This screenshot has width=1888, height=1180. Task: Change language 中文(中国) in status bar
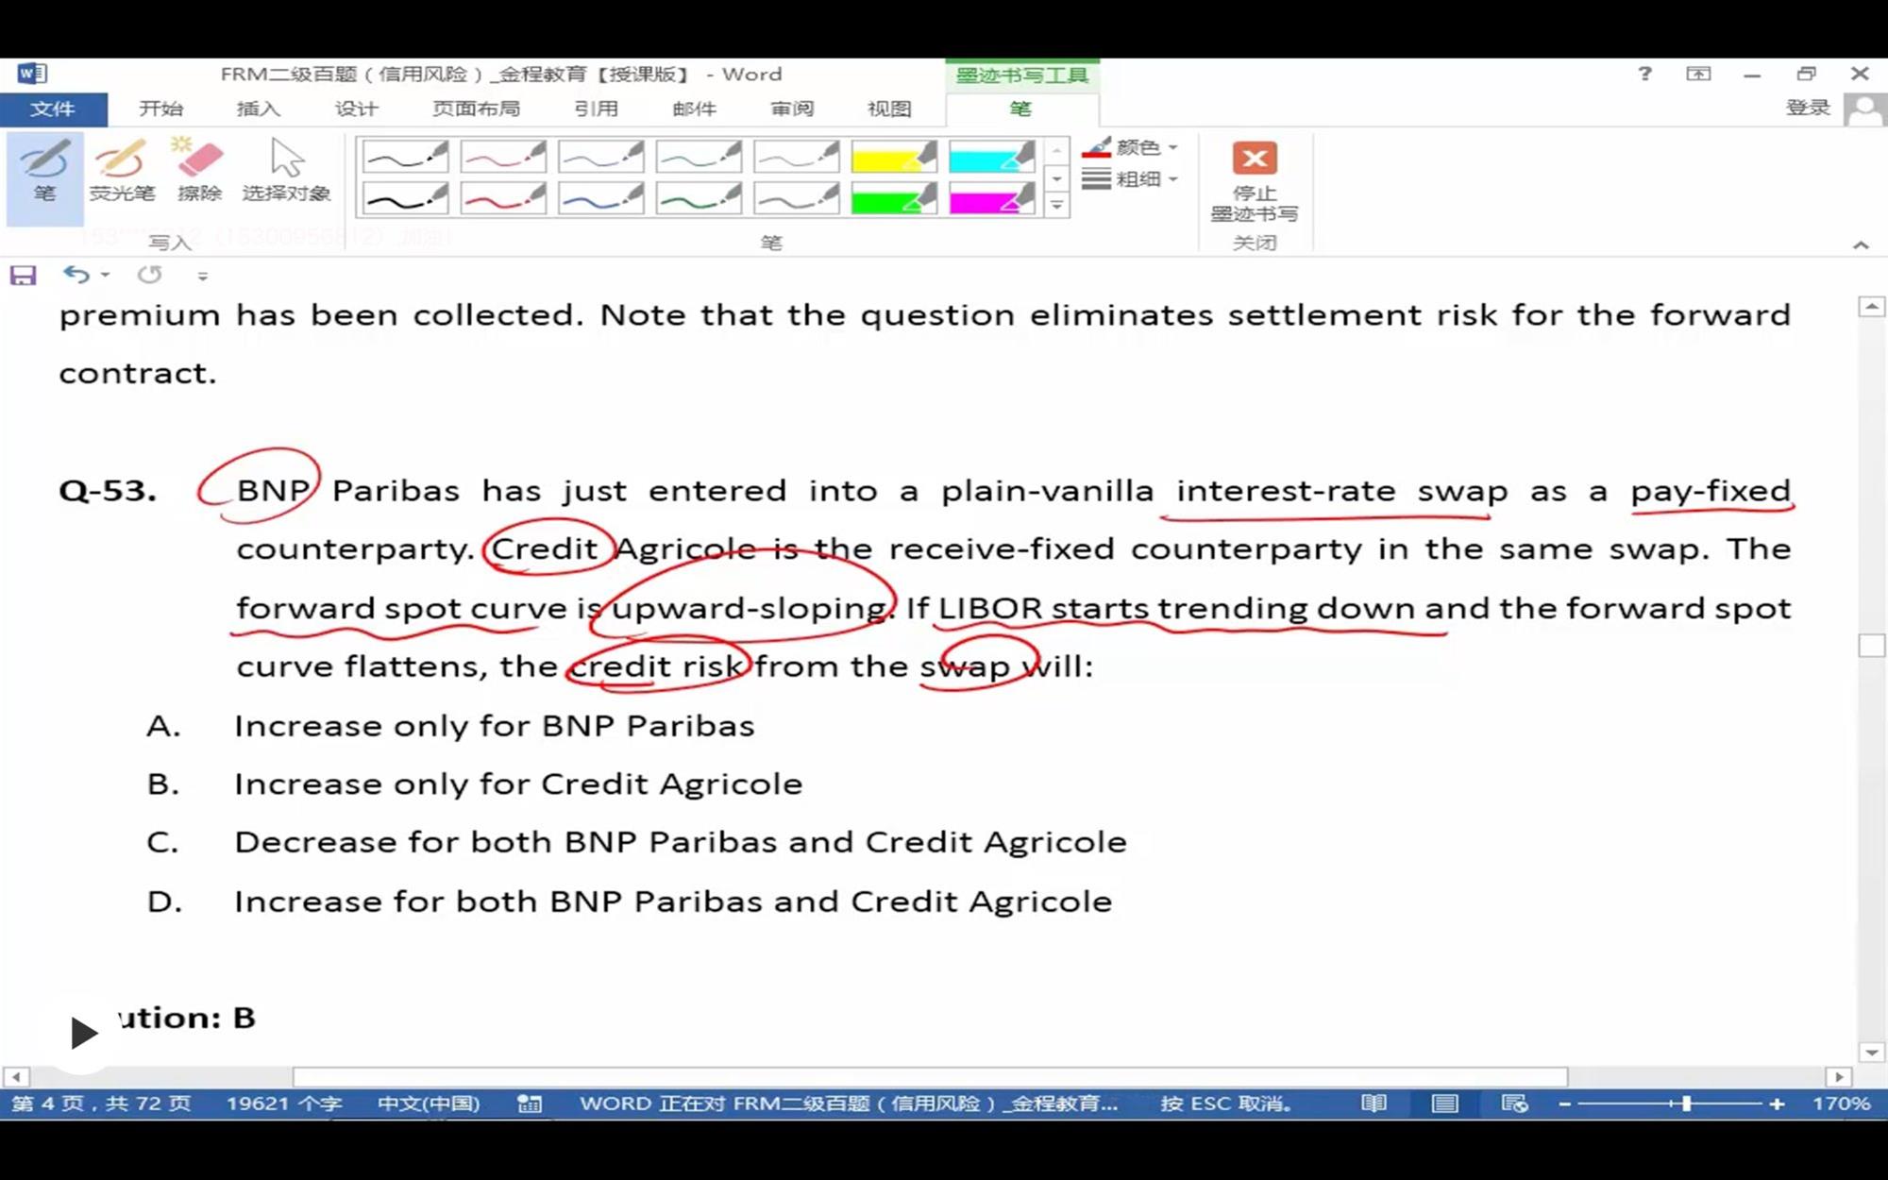click(429, 1104)
